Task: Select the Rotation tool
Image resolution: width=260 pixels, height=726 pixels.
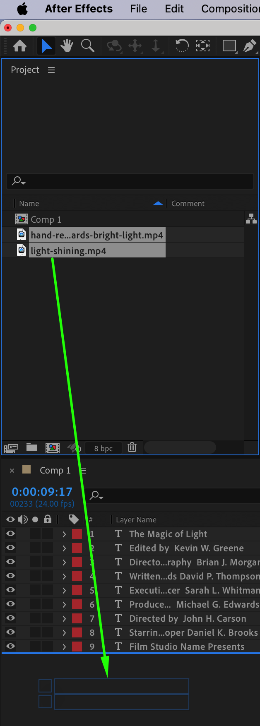Action: pyautogui.click(x=182, y=46)
